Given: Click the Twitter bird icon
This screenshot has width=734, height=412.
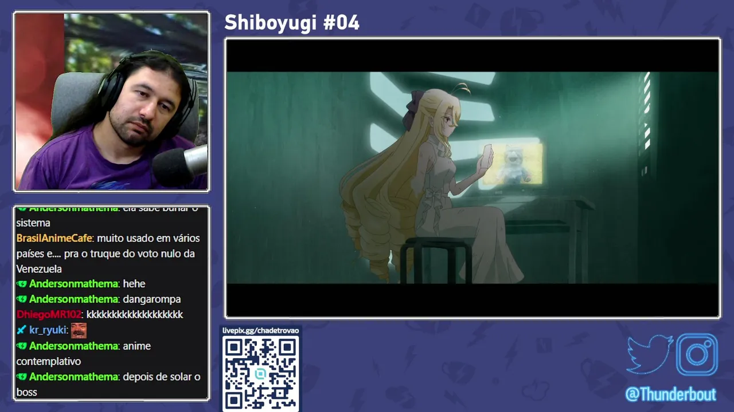Looking at the screenshot, I should pos(650,354).
